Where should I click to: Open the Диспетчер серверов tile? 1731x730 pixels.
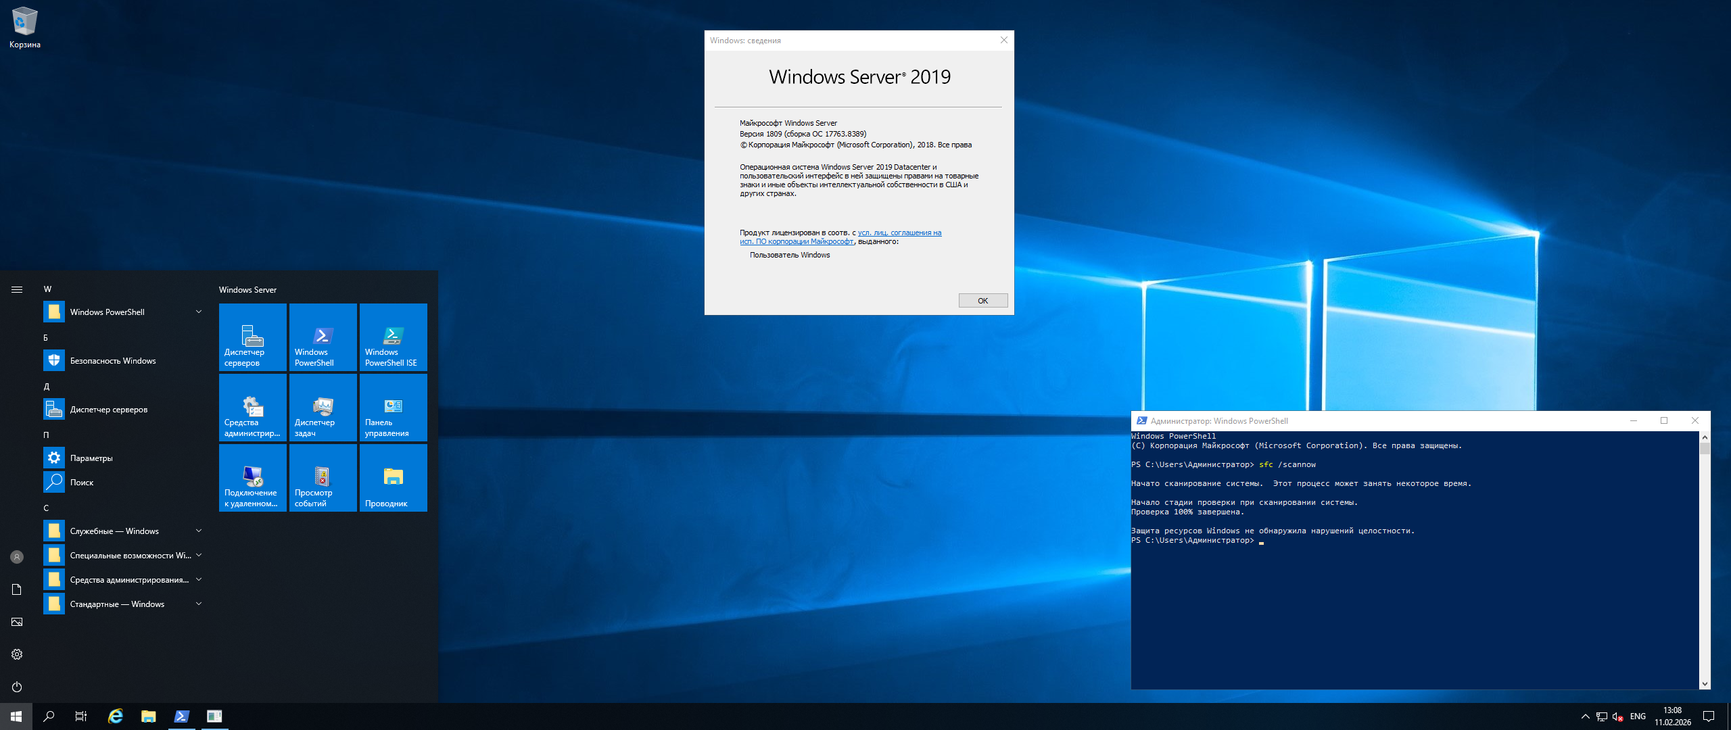point(252,337)
